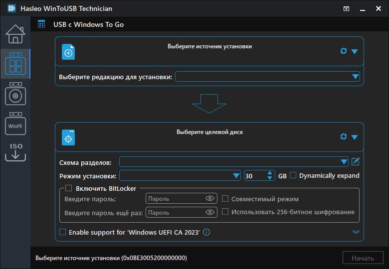Open the ISO download sidebar tool

click(15, 151)
